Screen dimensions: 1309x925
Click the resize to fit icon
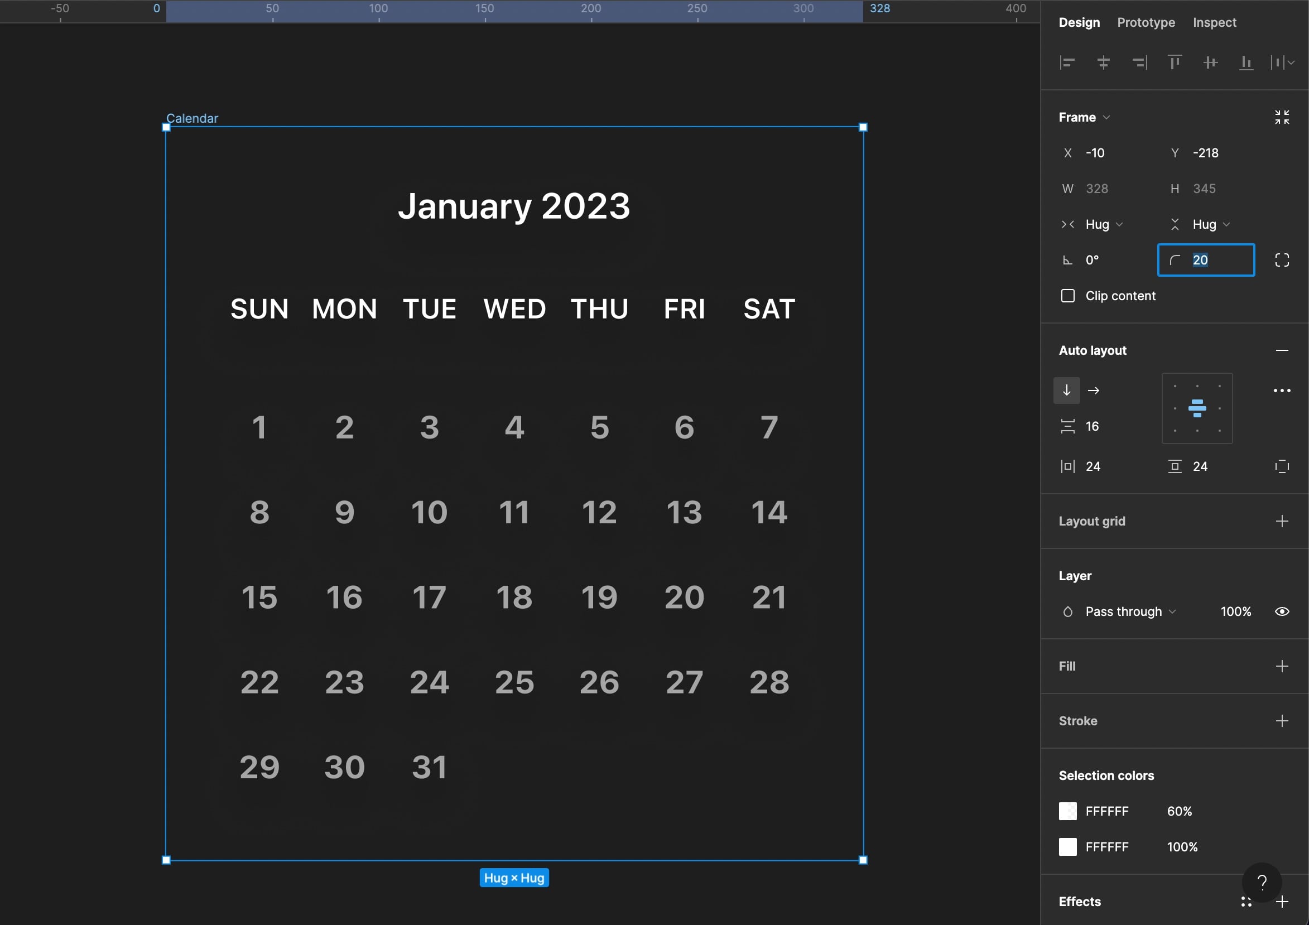coord(1282,117)
